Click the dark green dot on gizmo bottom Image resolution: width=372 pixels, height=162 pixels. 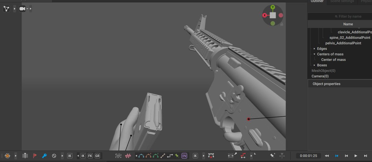[x=272, y=23]
